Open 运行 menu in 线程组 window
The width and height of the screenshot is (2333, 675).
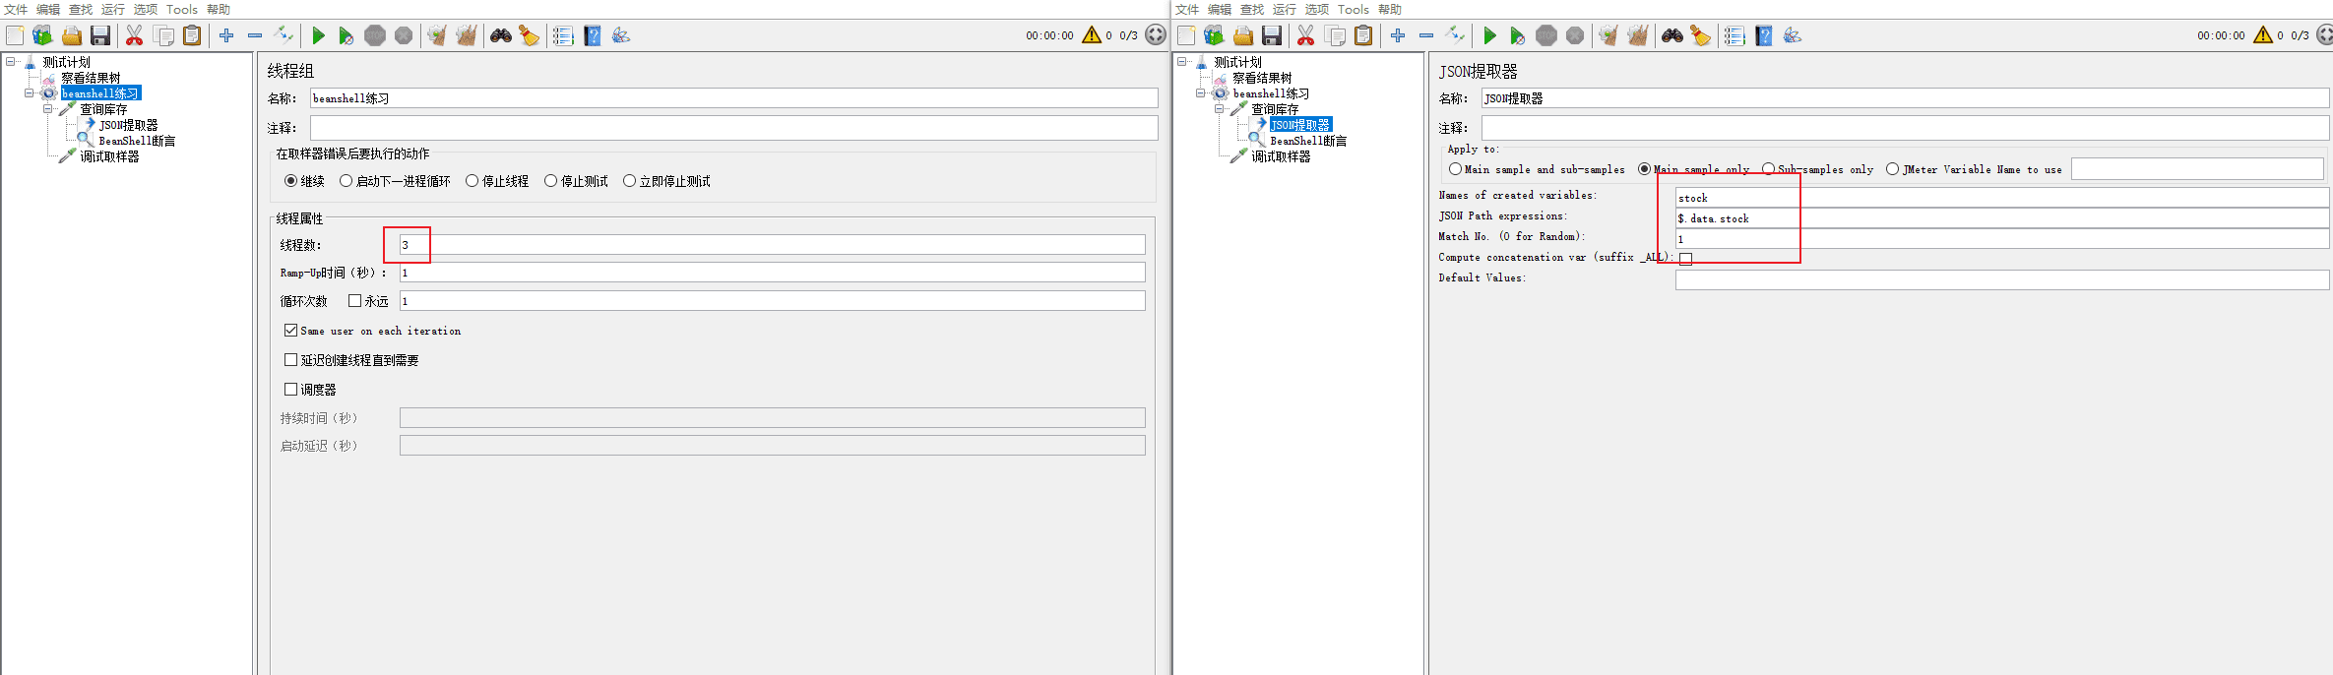tap(113, 9)
